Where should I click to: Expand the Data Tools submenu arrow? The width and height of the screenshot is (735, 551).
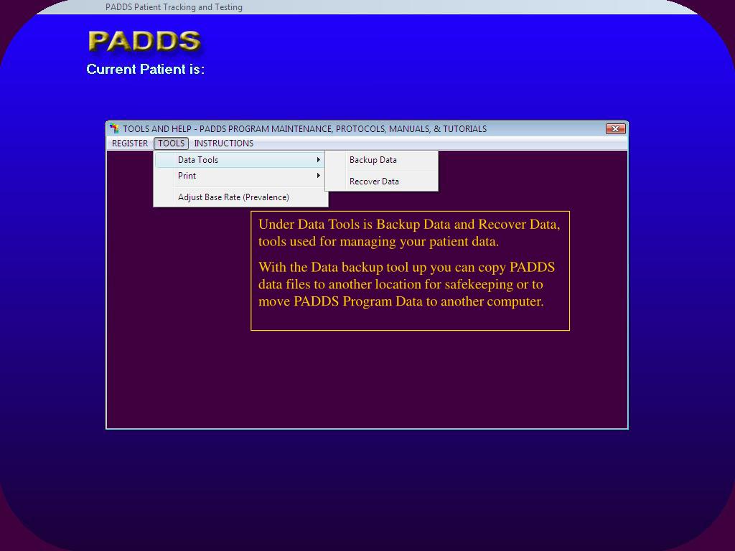318,160
